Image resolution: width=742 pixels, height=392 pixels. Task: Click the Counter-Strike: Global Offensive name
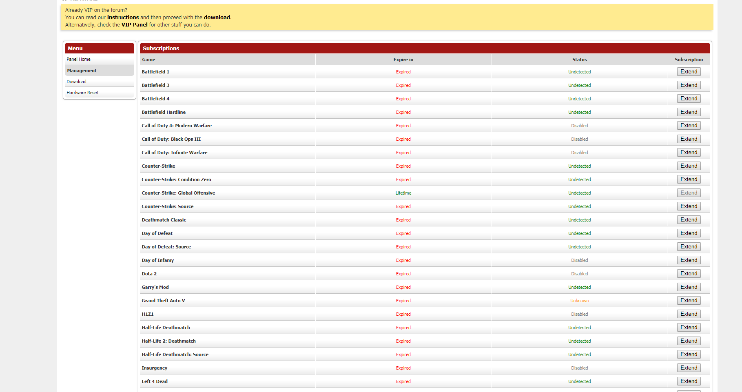click(x=178, y=193)
